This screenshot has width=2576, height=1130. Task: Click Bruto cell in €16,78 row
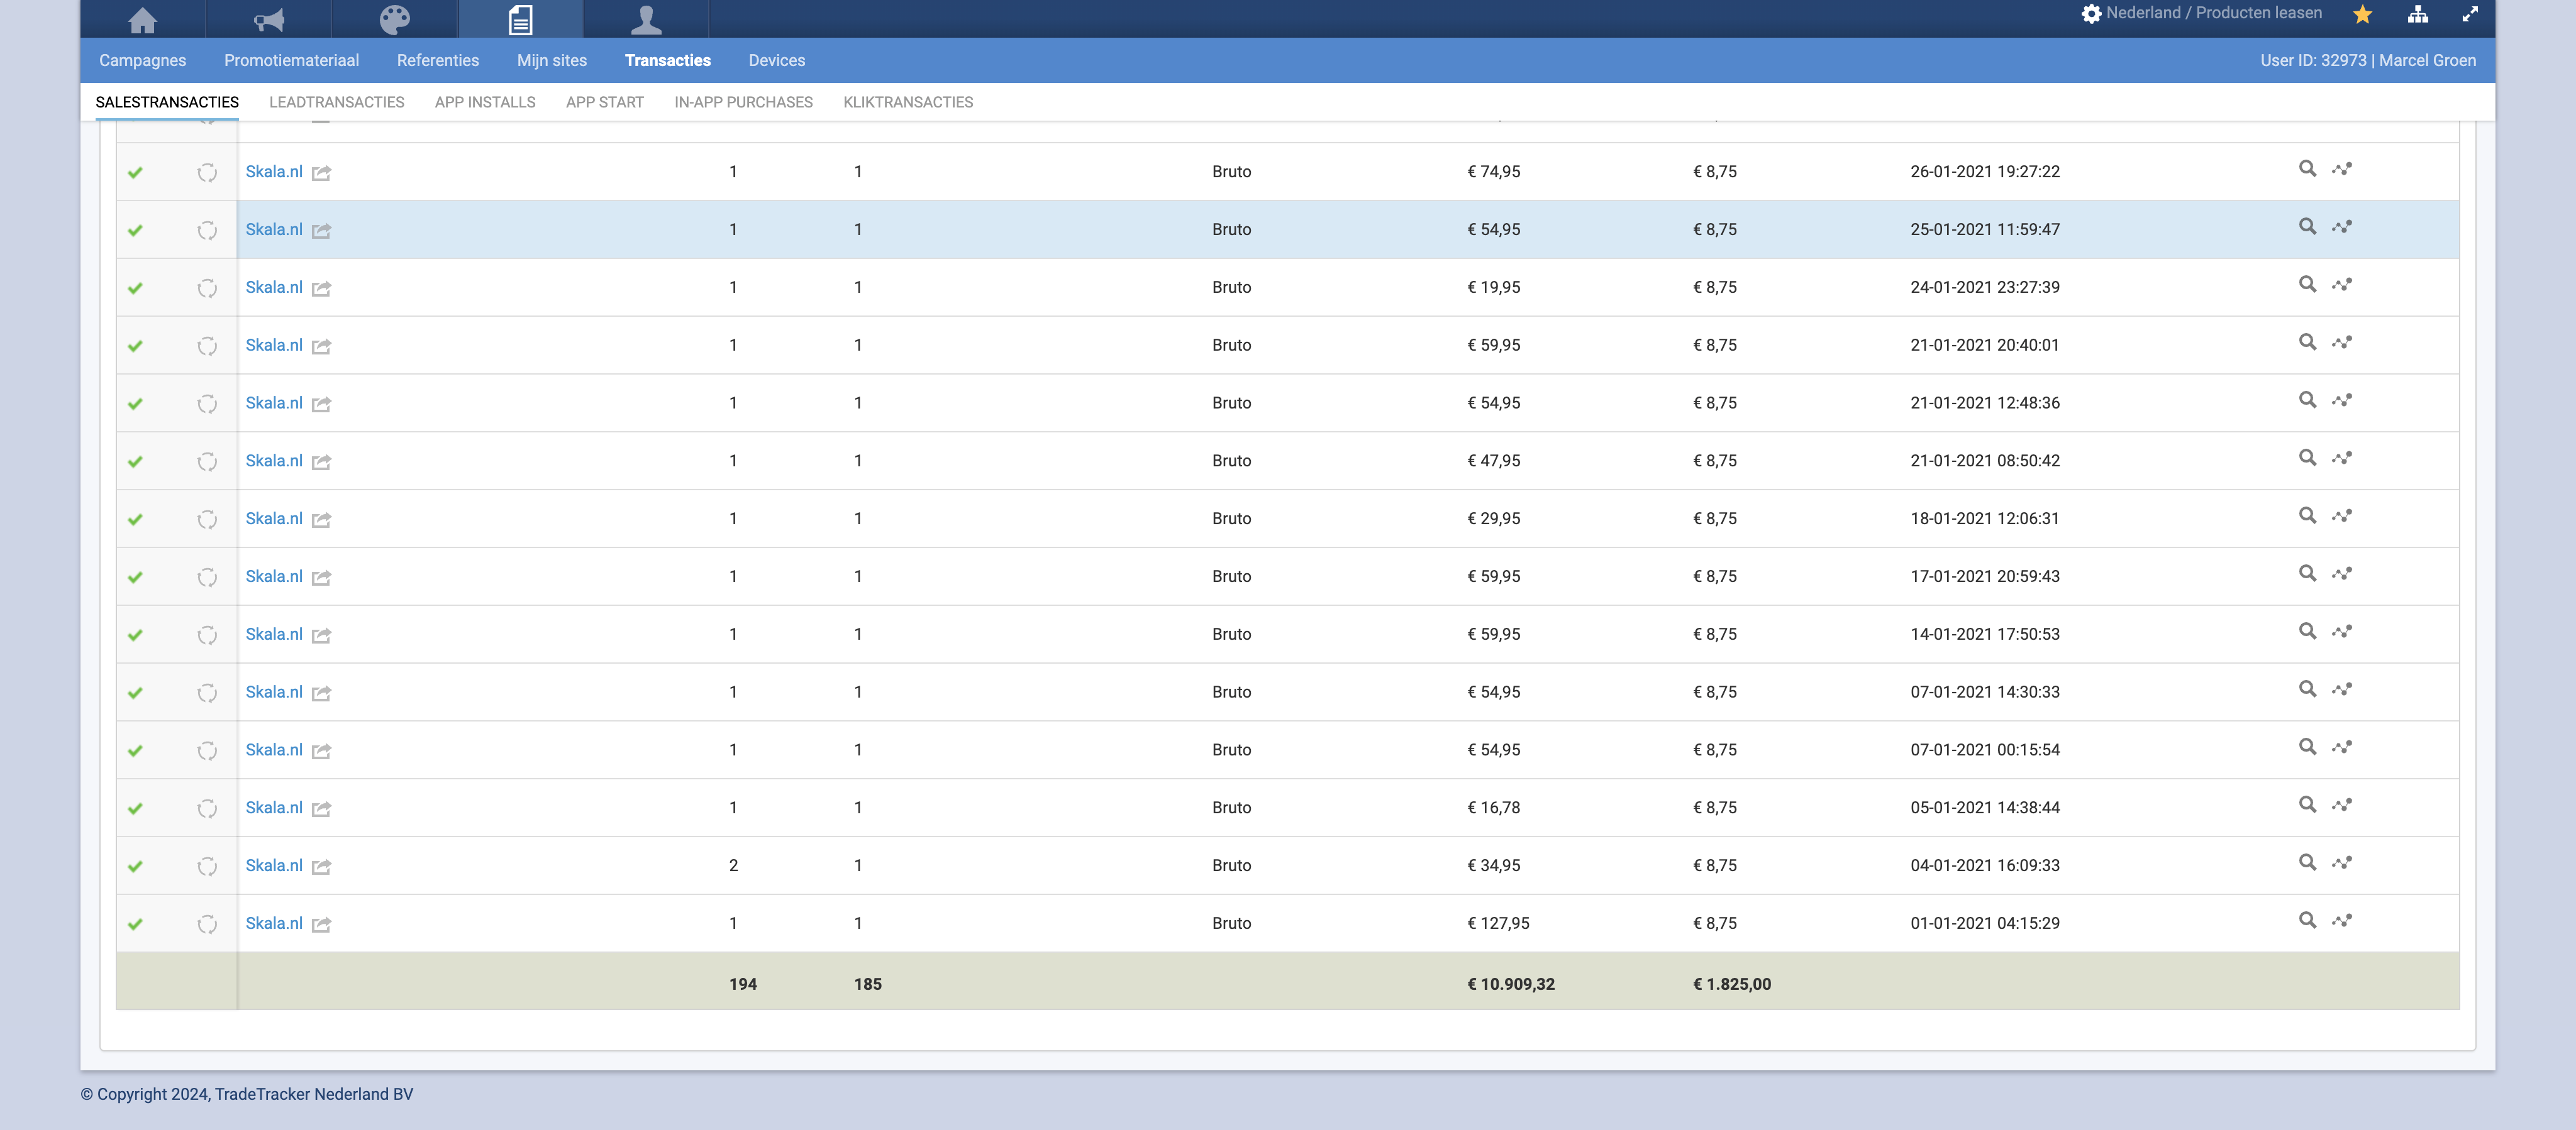pos(1232,808)
